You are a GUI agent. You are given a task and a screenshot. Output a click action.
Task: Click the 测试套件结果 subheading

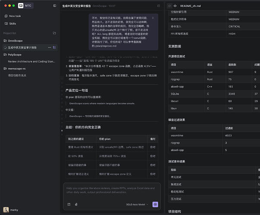177,161
